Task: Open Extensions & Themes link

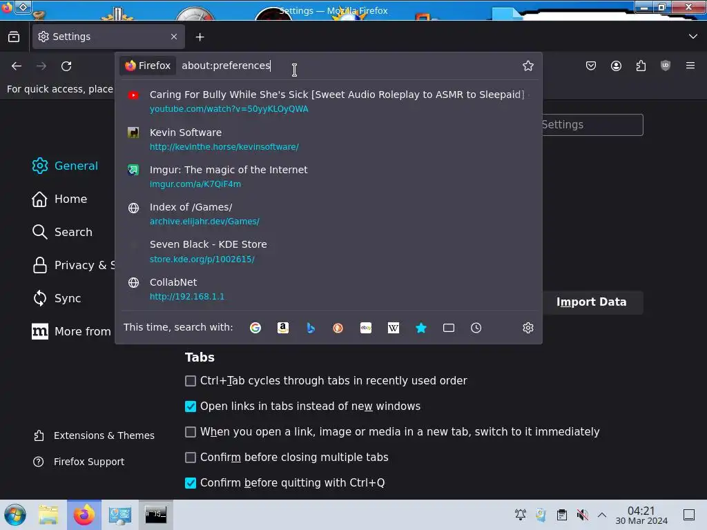Action: (x=94, y=435)
